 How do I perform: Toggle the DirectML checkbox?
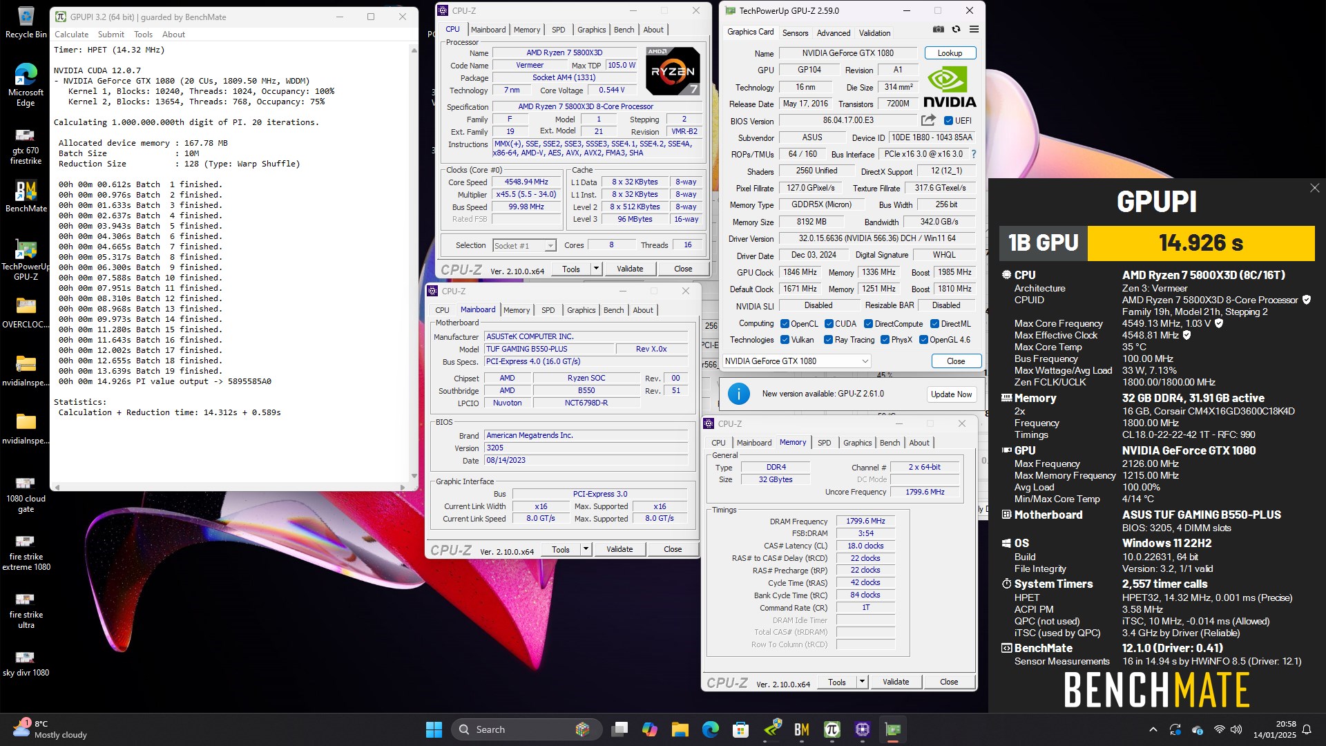[934, 324]
